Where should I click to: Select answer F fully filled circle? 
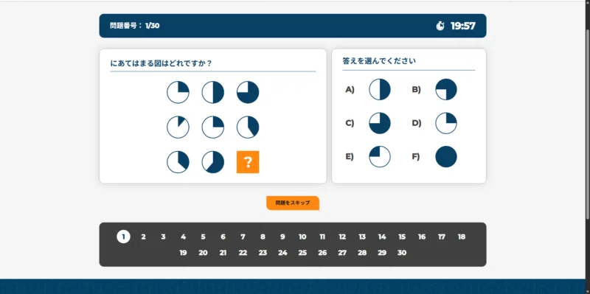pyautogui.click(x=446, y=157)
